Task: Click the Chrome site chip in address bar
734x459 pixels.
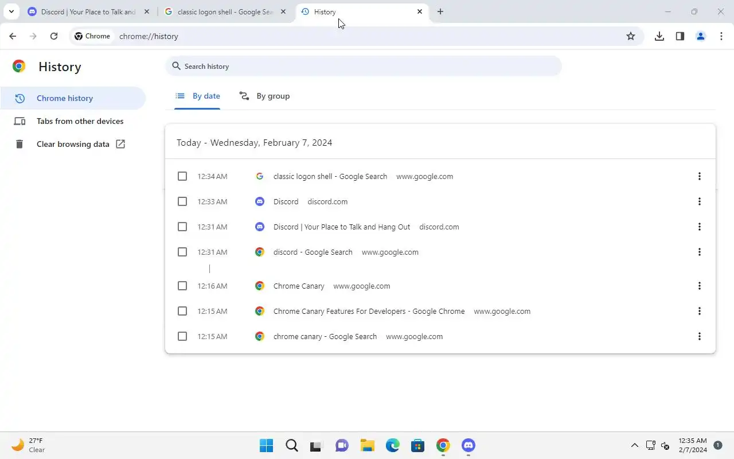Action: tap(92, 36)
